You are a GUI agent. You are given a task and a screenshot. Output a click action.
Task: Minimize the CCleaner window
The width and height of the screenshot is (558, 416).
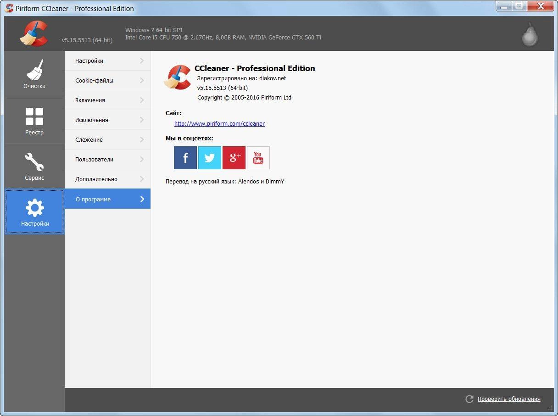click(x=504, y=6)
